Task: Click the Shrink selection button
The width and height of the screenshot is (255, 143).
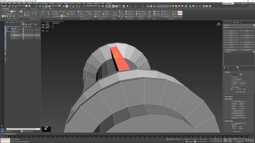Action: [x=235, y=83]
